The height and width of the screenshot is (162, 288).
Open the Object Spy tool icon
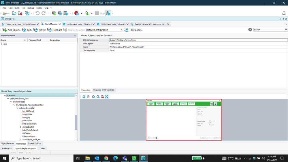[108, 13]
